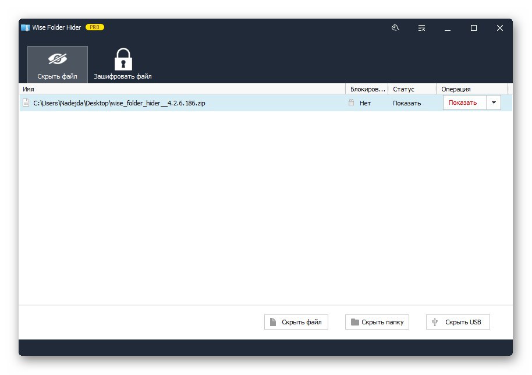This screenshot has width=532, height=375.
Task: Click the Скрыть USB button
Action: (458, 322)
